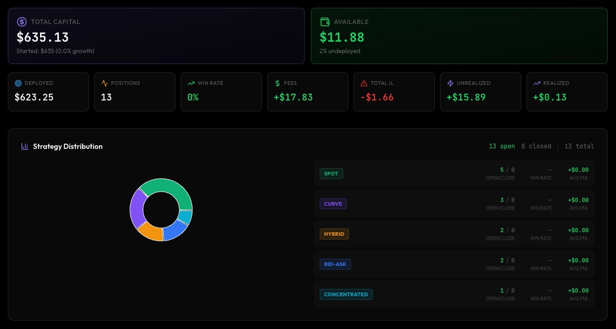This screenshot has width=616, height=329.
Task: Click the TOTAL CAPITAL label
Action: point(55,22)
